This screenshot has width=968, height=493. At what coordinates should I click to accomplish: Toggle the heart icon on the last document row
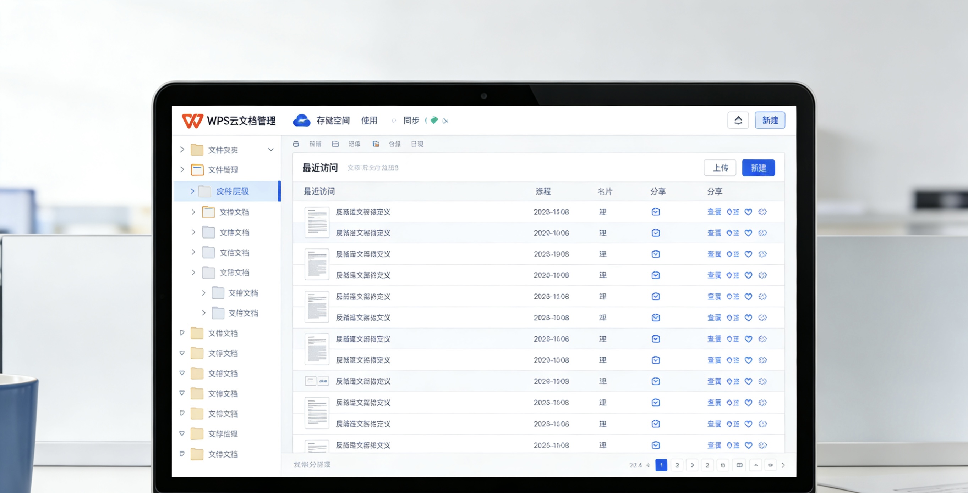tap(748, 445)
